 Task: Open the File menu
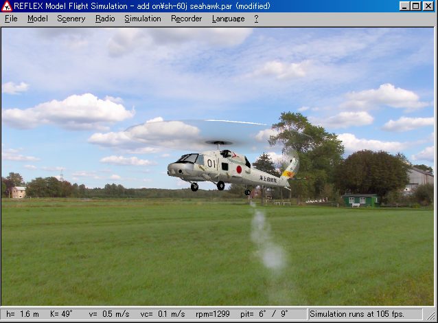(11, 19)
